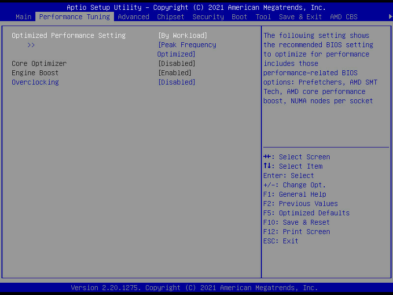Image resolution: width=393 pixels, height=295 pixels.
Task: Open Optimized Performance Setting By Workload value
Action: pyautogui.click(x=182, y=35)
